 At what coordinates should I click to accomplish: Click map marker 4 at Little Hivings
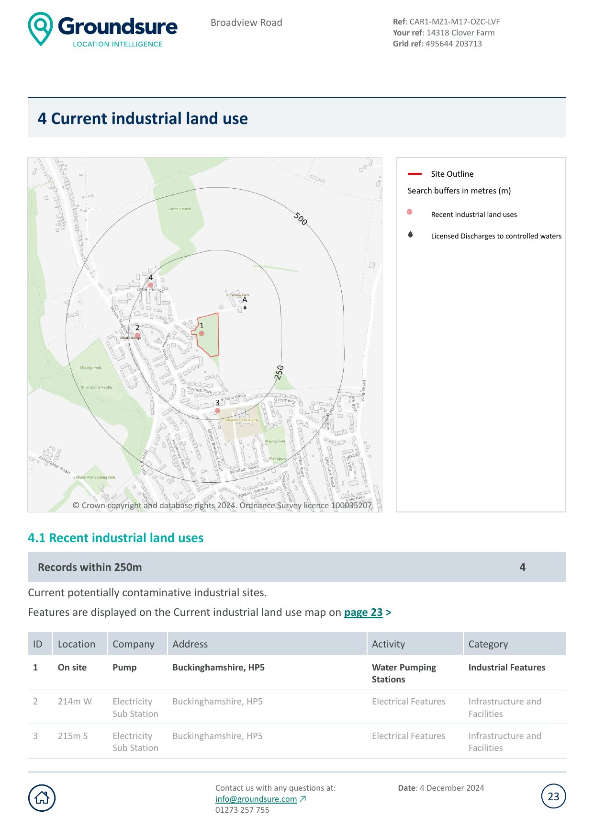(150, 285)
